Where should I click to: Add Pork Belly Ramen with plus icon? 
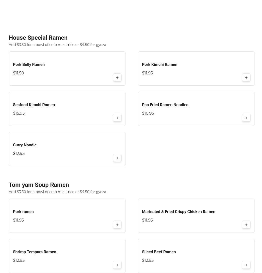click(x=117, y=78)
